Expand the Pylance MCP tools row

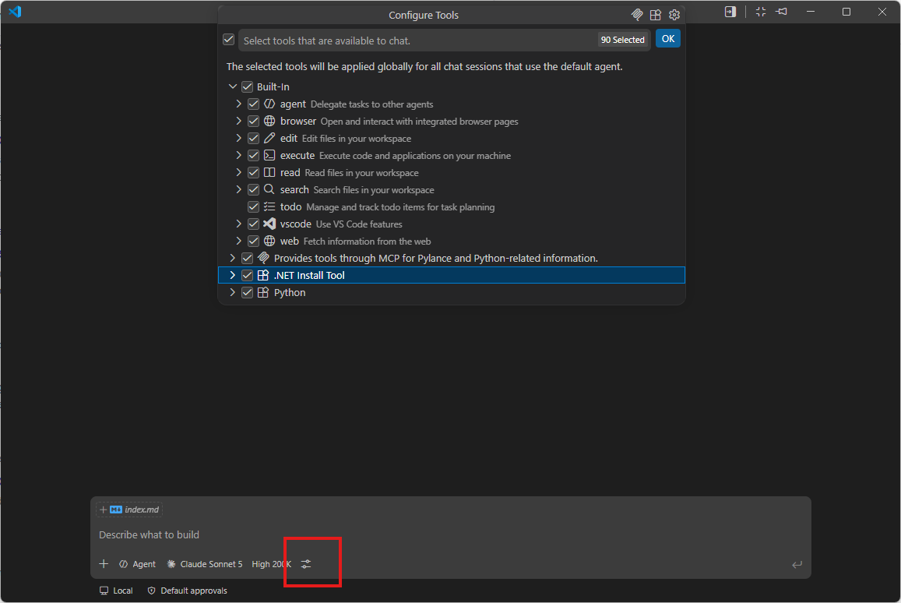(x=232, y=258)
